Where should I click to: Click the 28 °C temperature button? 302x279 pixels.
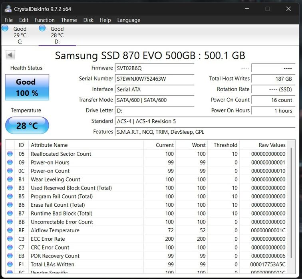27,125
